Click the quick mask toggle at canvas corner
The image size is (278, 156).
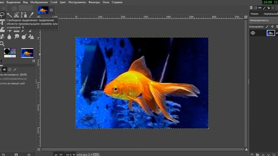pos(39,149)
